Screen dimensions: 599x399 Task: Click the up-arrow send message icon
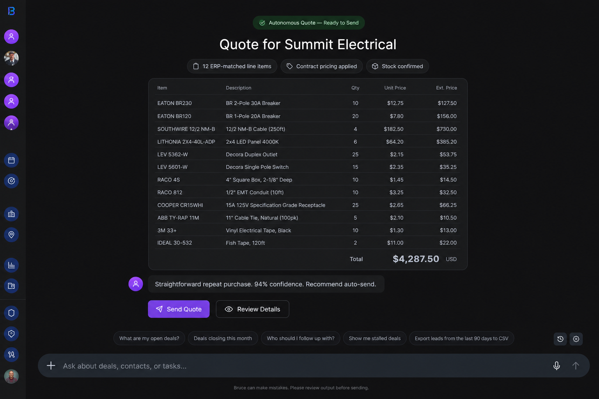click(576, 365)
